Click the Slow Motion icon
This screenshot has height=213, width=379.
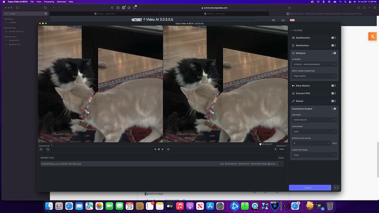point(293,86)
